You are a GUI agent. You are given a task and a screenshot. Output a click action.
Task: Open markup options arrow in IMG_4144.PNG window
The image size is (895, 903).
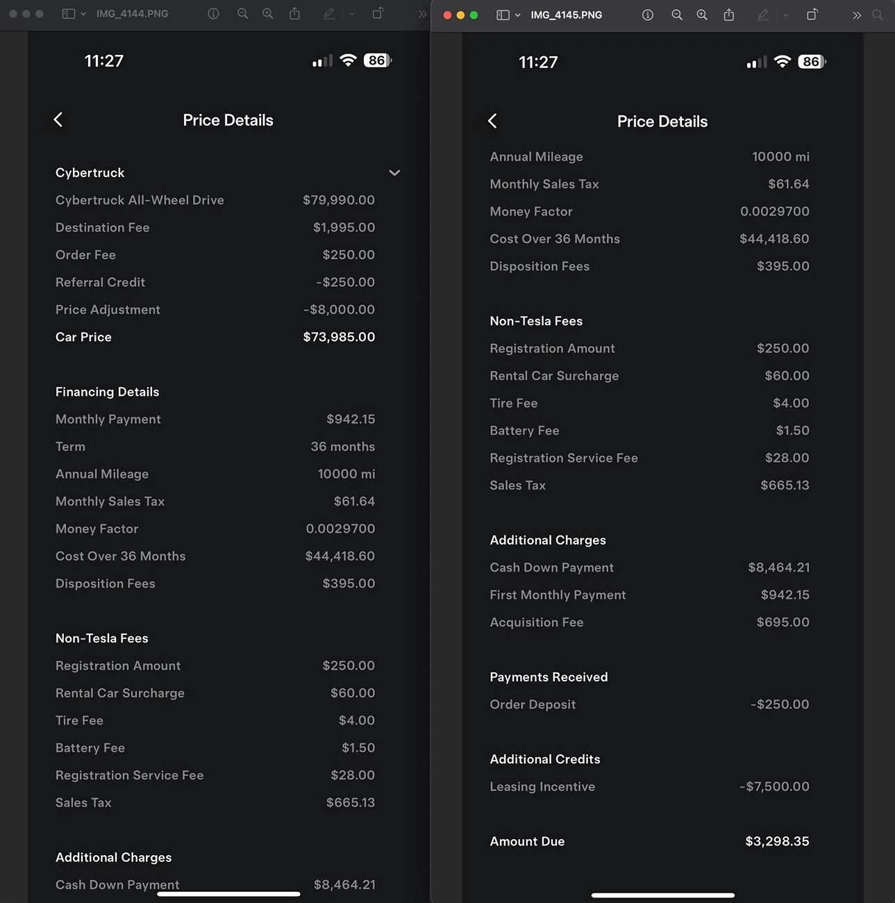point(351,14)
